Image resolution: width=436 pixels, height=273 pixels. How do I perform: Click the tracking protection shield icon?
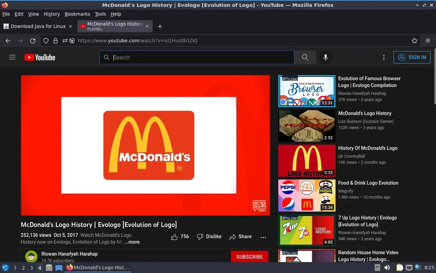click(46, 41)
